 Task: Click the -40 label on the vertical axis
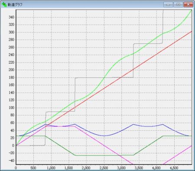pyautogui.click(x=11, y=161)
